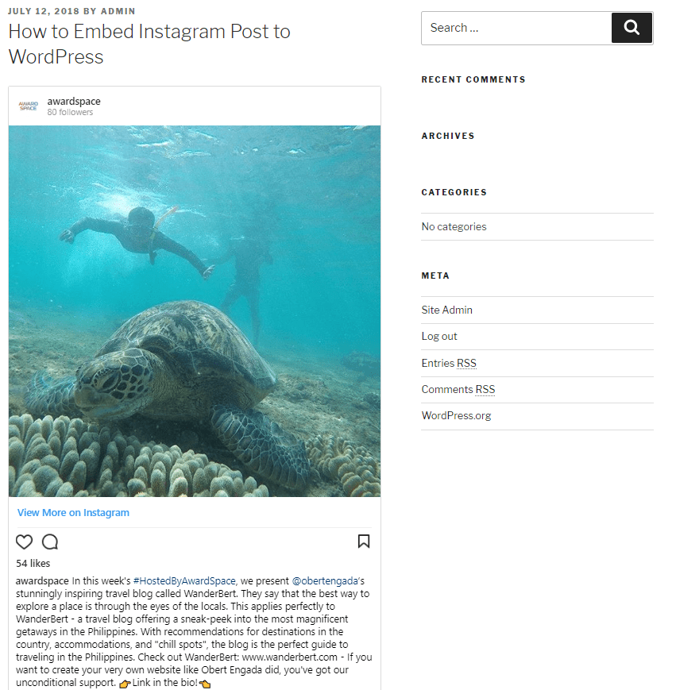Open View More on Instagram

click(73, 512)
